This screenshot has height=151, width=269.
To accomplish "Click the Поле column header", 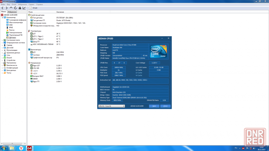I will 42,12.
